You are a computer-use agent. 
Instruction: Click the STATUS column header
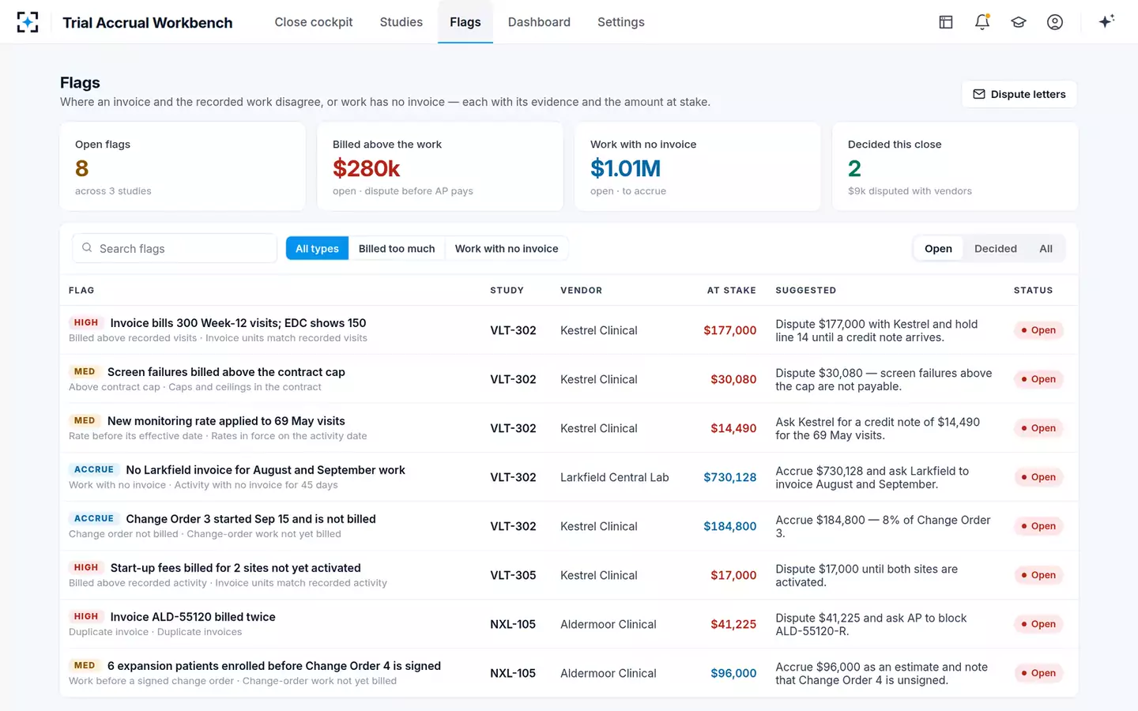(1033, 290)
